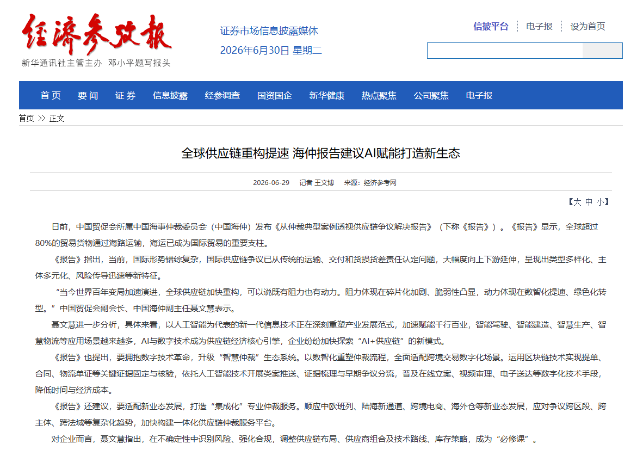Open the 热点聚焦 section

pos(379,96)
